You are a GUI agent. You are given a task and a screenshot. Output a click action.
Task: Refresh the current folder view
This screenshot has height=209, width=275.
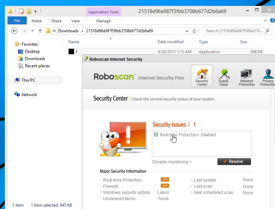pos(194,31)
